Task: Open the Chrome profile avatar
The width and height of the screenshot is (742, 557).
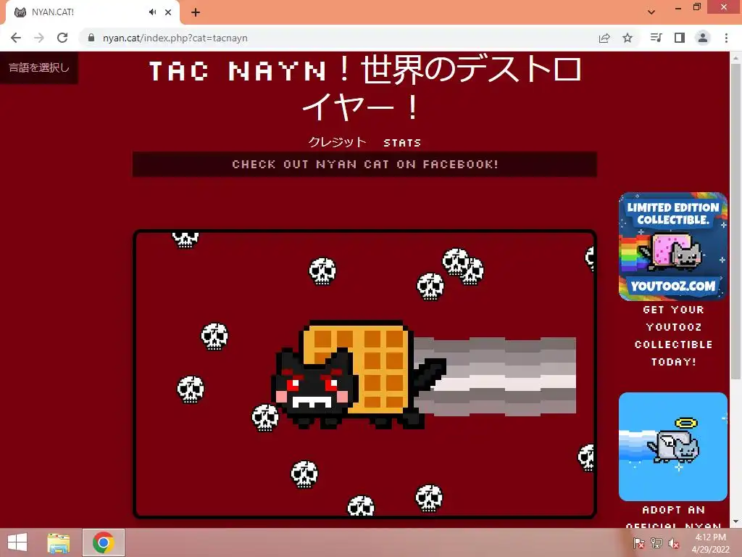Action: (703, 38)
